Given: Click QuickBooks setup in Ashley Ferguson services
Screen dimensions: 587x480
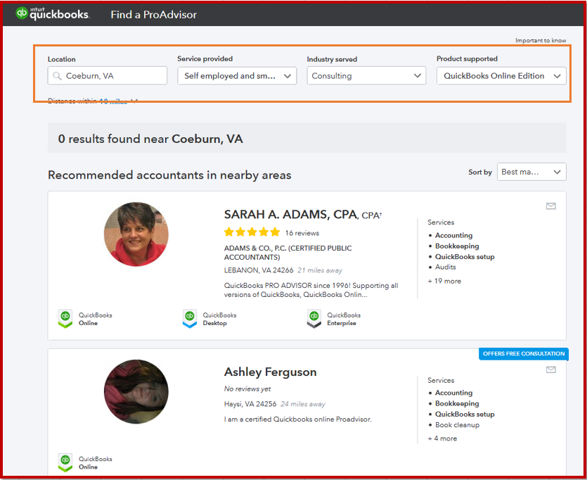Looking at the screenshot, I should (465, 414).
